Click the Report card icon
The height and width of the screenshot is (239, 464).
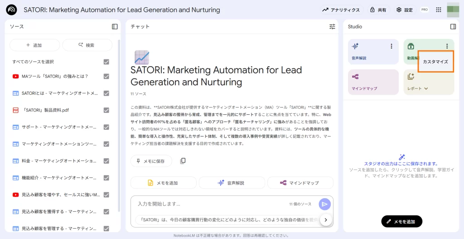pyautogui.click(x=411, y=76)
